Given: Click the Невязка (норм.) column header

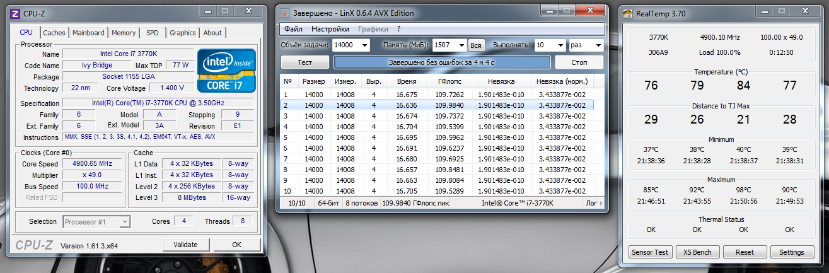Looking at the screenshot, I should (x=562, y=81).
